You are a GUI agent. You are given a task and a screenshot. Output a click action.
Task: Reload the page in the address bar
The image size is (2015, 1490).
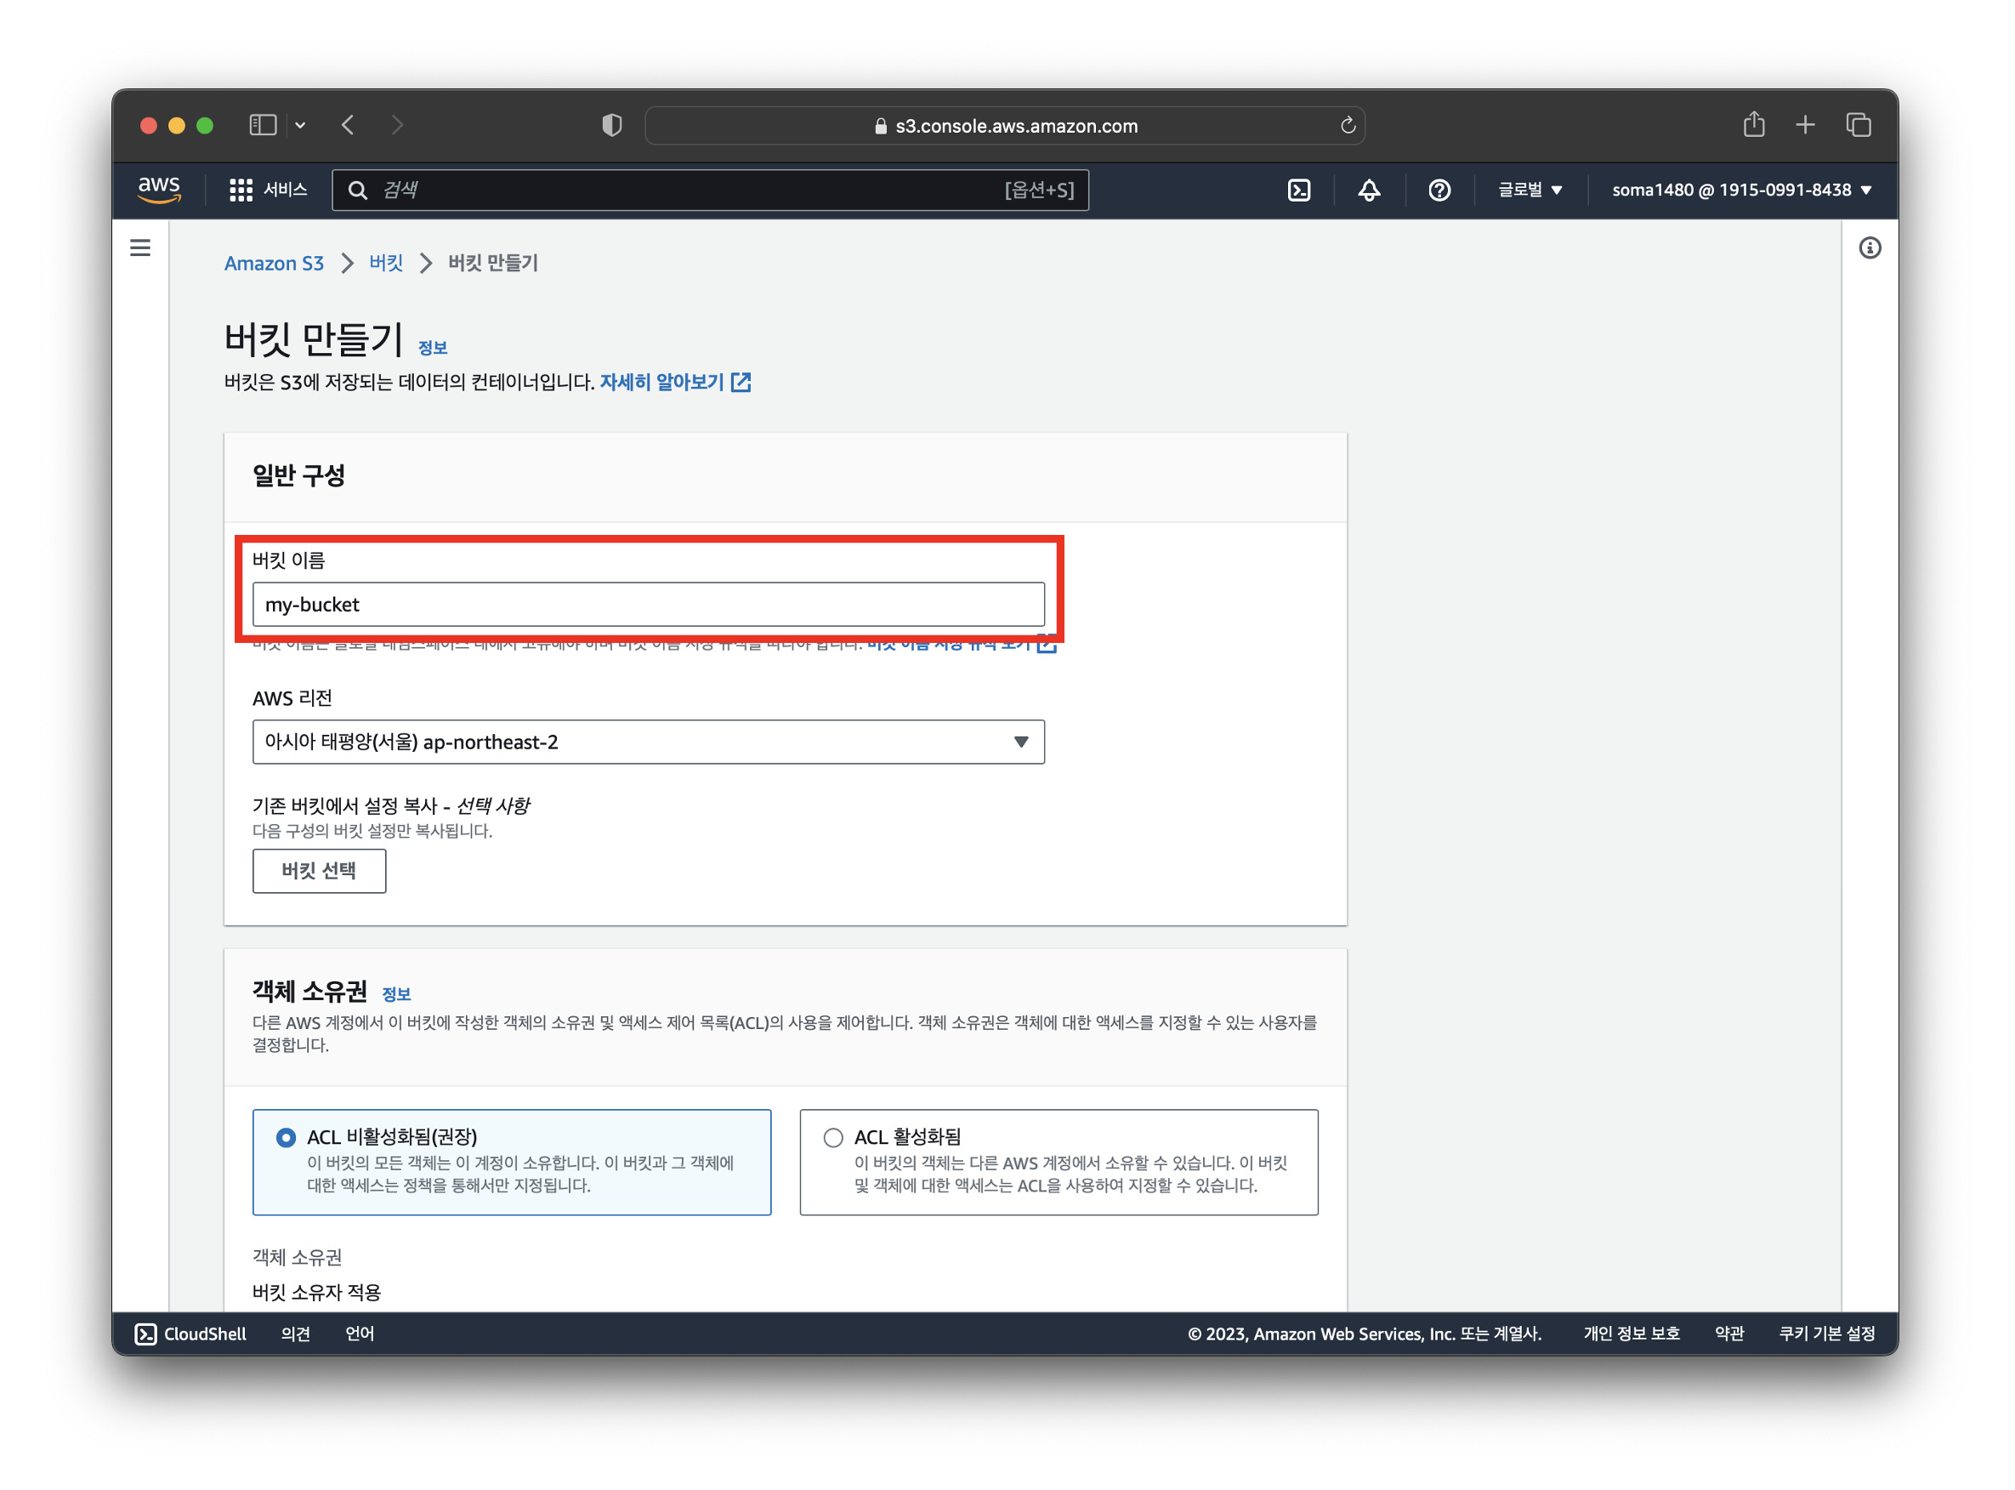1347,125
